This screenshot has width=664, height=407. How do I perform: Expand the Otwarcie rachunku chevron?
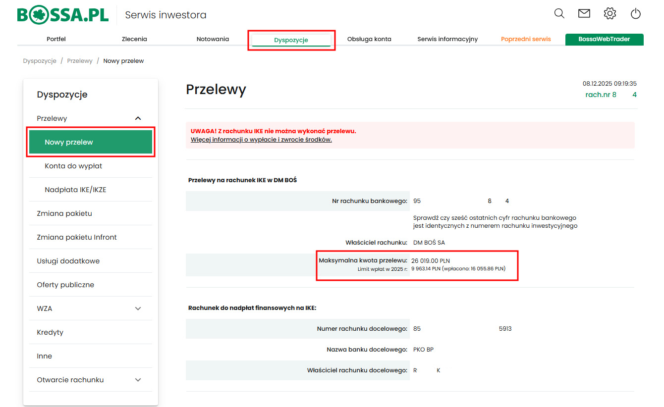pyautogui.click(x=138, y=380)
